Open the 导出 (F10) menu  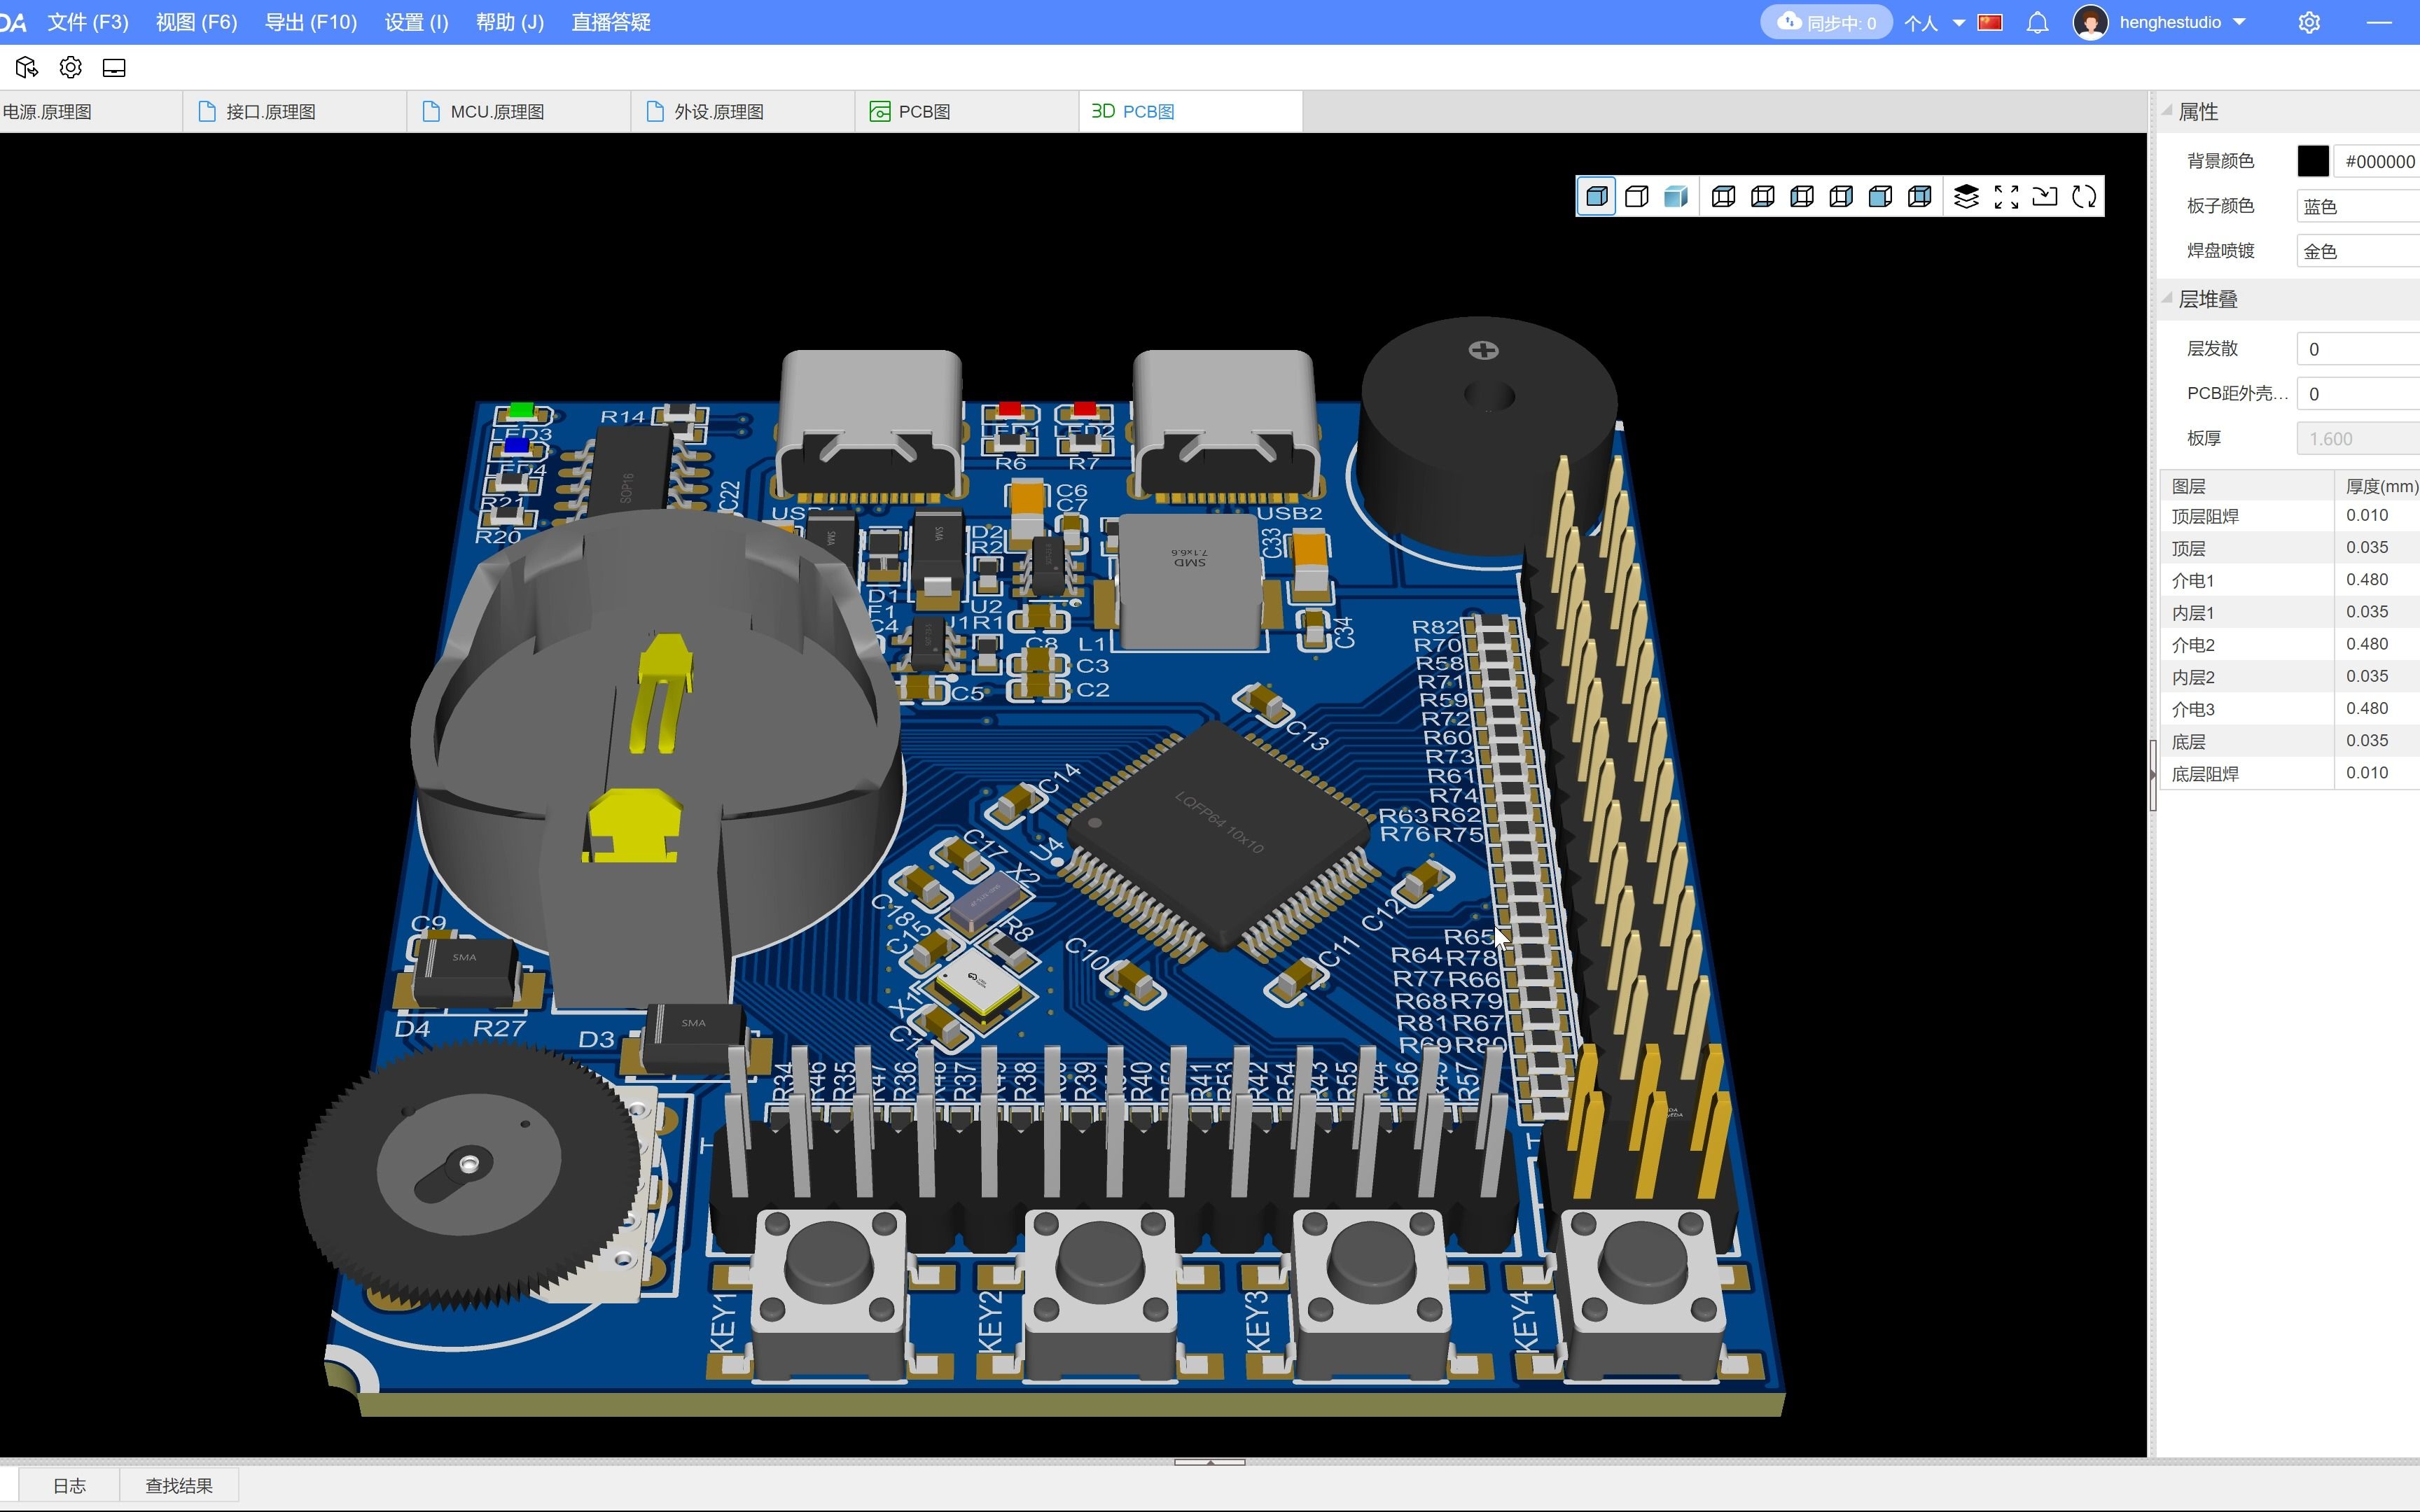pyautogui.click(x=311, y=21)
